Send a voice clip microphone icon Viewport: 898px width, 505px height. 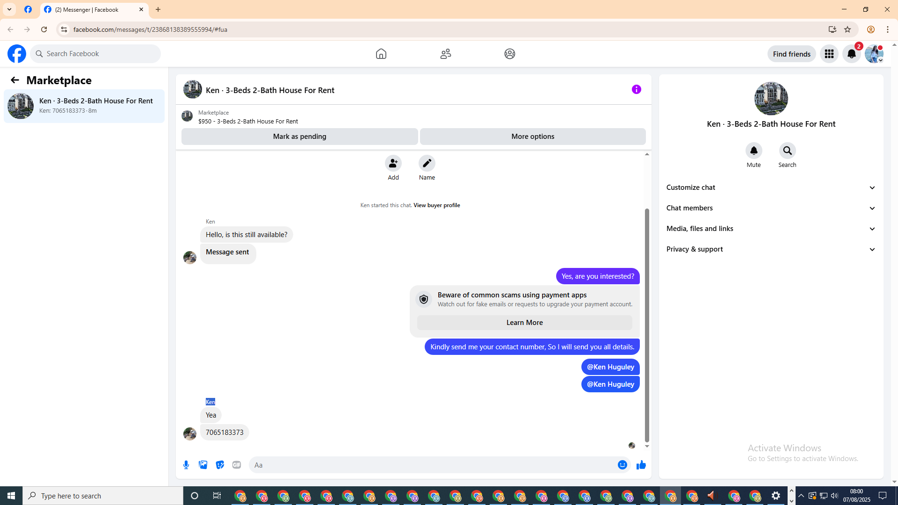coord(186,465)
